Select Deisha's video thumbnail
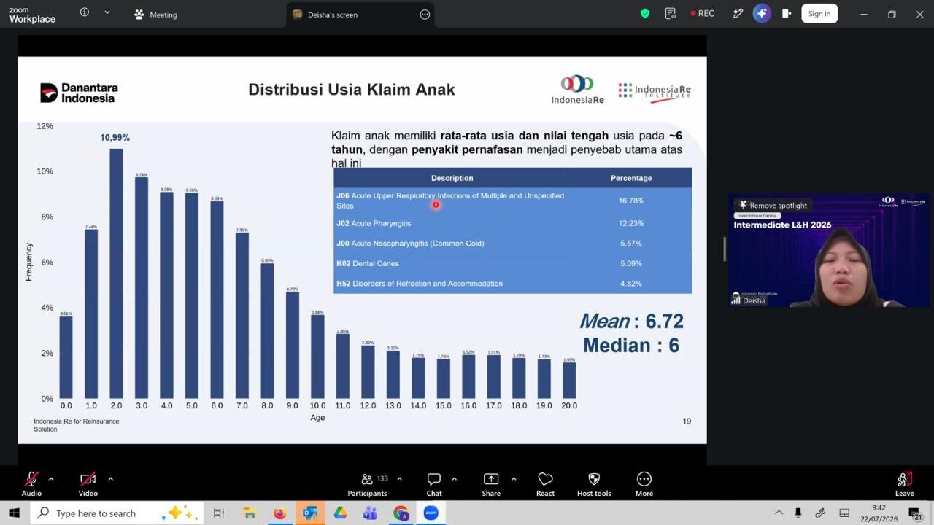 tap(829, 250)
